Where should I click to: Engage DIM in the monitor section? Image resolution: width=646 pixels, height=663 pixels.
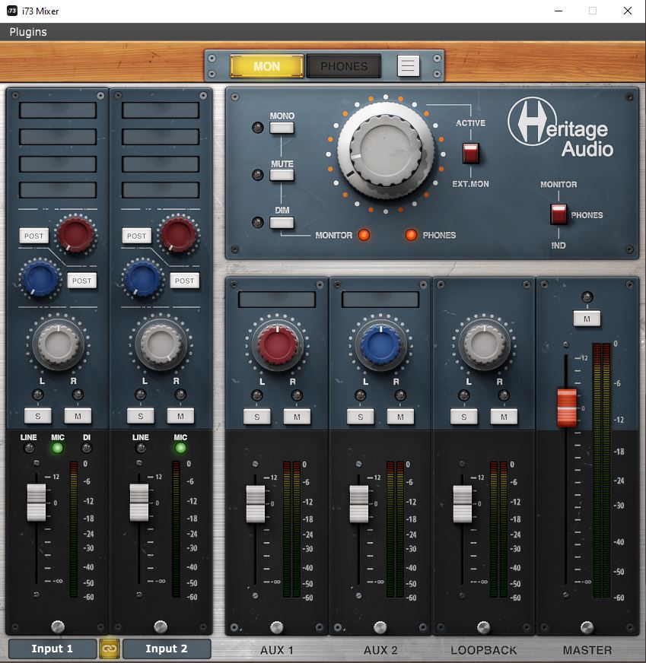282,223
